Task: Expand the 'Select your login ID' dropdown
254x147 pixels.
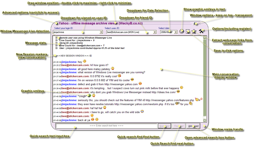Action: [x=101, y=32]
